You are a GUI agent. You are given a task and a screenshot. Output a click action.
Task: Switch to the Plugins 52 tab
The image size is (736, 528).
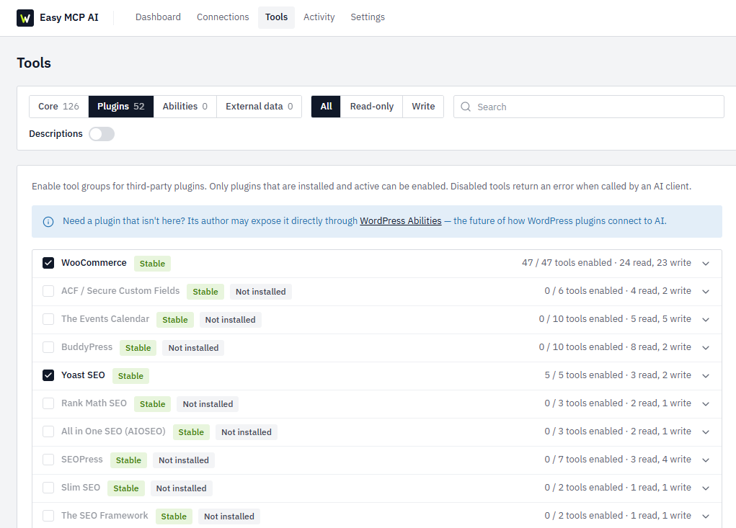point(120,107)
